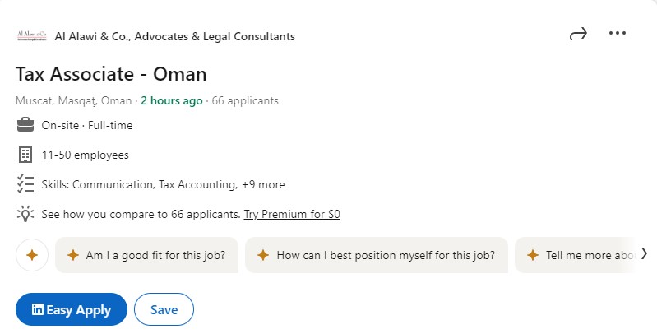Open the three-dot more options menu
The image size is (657, 334).
click(x=618, y=33)
